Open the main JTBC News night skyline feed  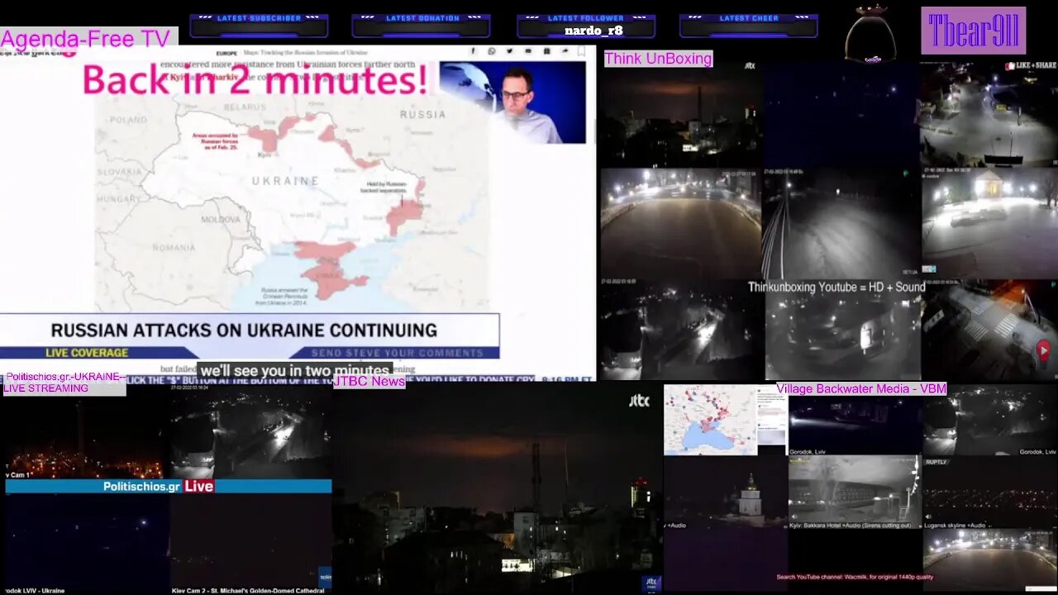click(498, 488)
